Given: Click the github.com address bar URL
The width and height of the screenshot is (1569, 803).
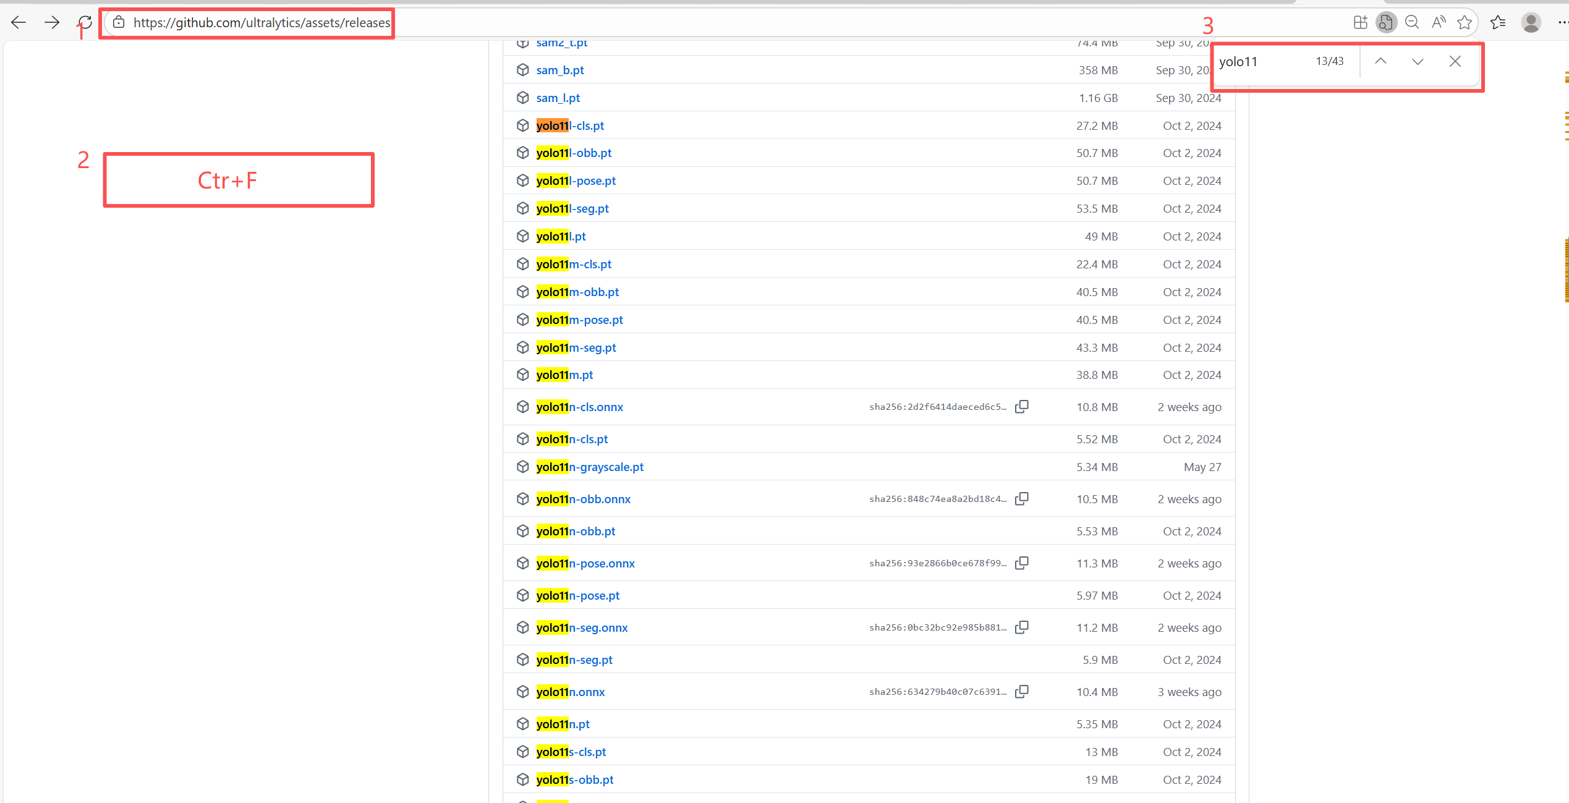Looking at the screenshot, I should click(261, 23).
